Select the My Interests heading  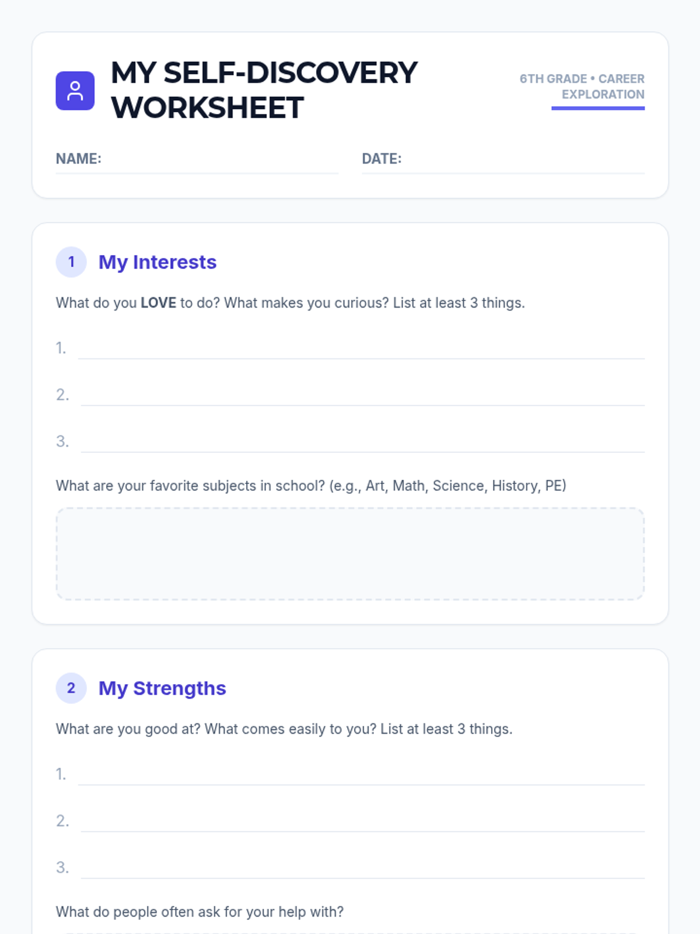157,262
